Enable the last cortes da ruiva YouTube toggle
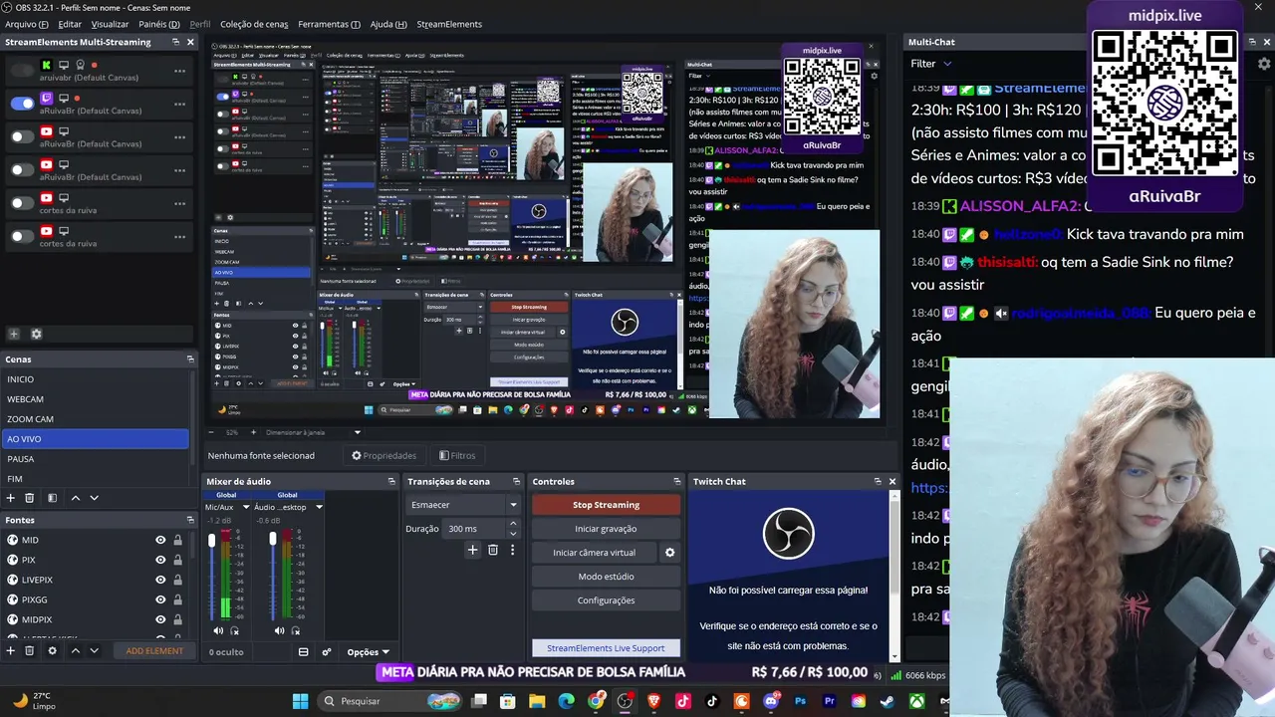This screenshot has height=717, width=1275. (x=22, y=236)
